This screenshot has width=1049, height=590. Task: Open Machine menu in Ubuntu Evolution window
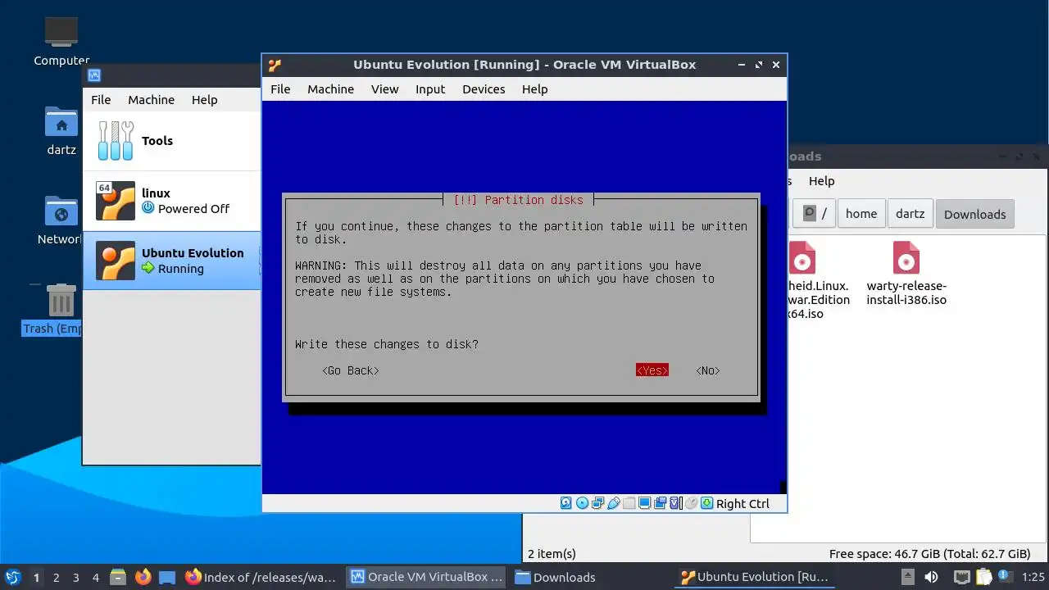pyautogui.click(x=330, y=89)
